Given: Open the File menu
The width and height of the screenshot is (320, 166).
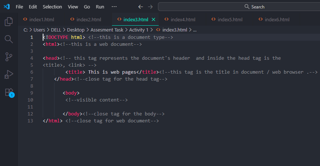Looking at the screenshot, I should click(20, 7).
